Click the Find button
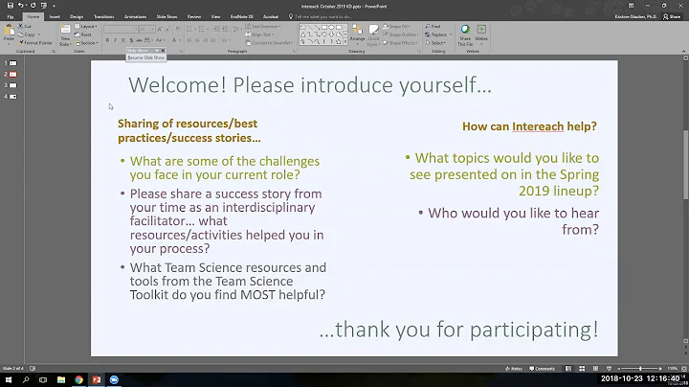This screenshot has width=689, height=387. pos(433,27)
